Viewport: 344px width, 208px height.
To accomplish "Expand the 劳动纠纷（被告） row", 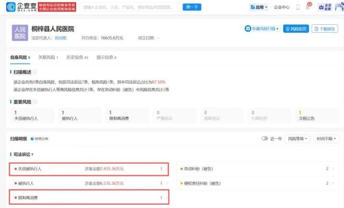I will click(x=258, y=169).
